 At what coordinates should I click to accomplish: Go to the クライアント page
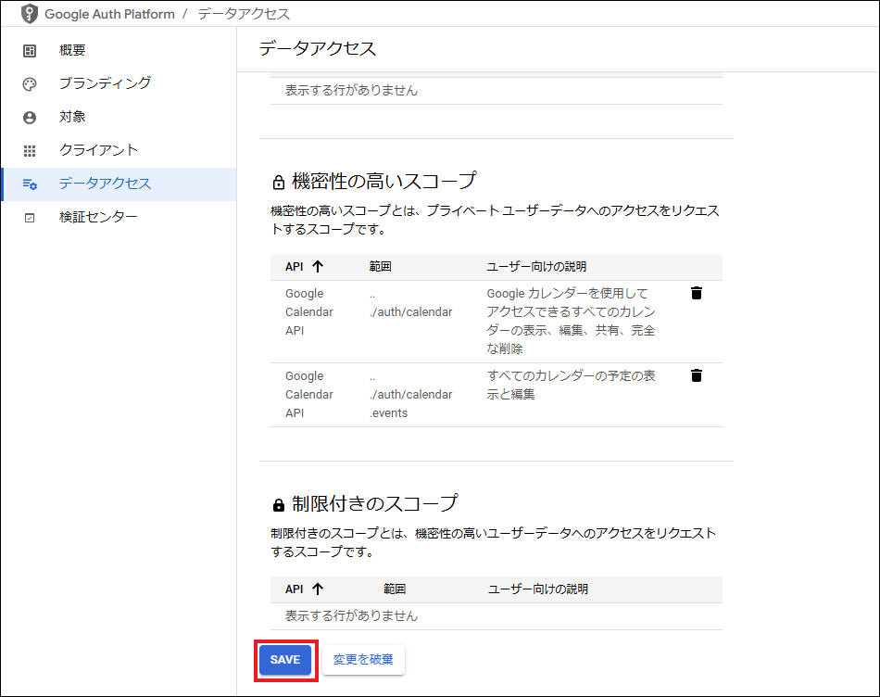click(x=98, y=151)
